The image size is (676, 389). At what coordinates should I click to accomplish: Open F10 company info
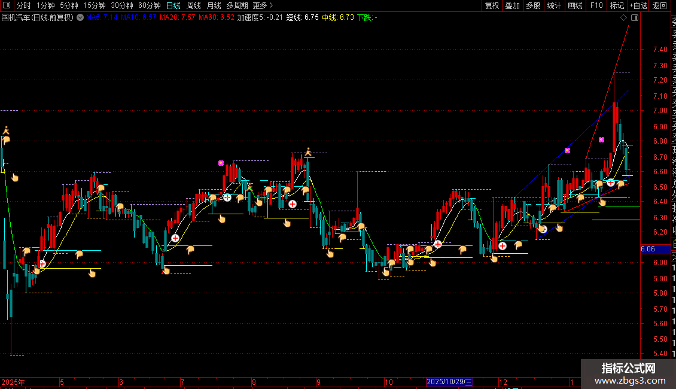point(596,5)
